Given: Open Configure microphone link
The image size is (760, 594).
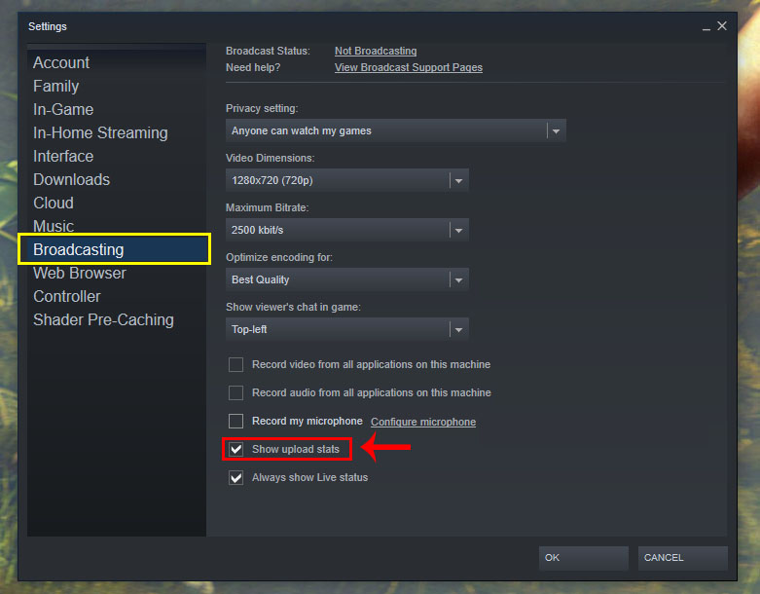Looking at the screenshot, I should tap(423, 422).
